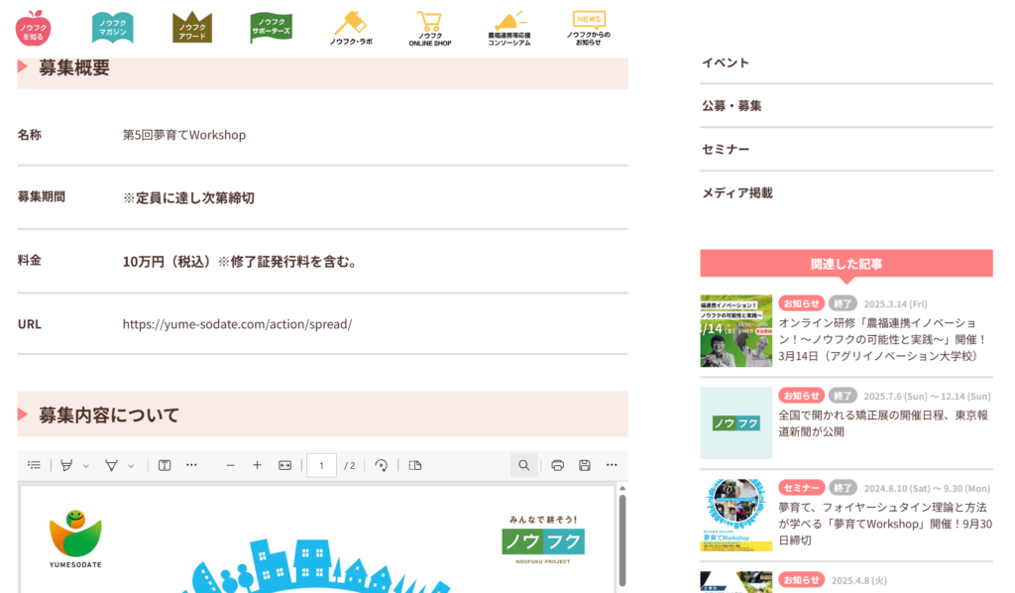Open the ノウフク ONLINE SHOP cart icon
The height and width of the screenshot is (593, 1015).
tap(429, 28)
